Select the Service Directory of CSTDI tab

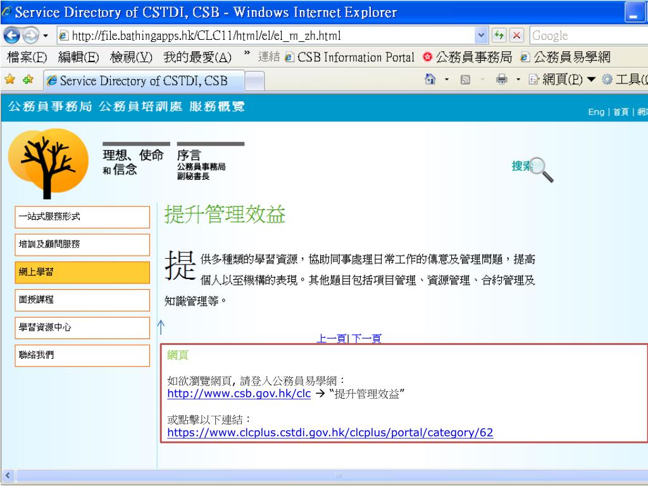click(x=144, y=80)
